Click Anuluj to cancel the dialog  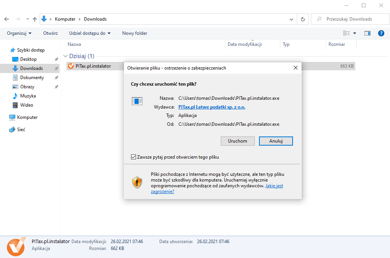tap(276, 141)
